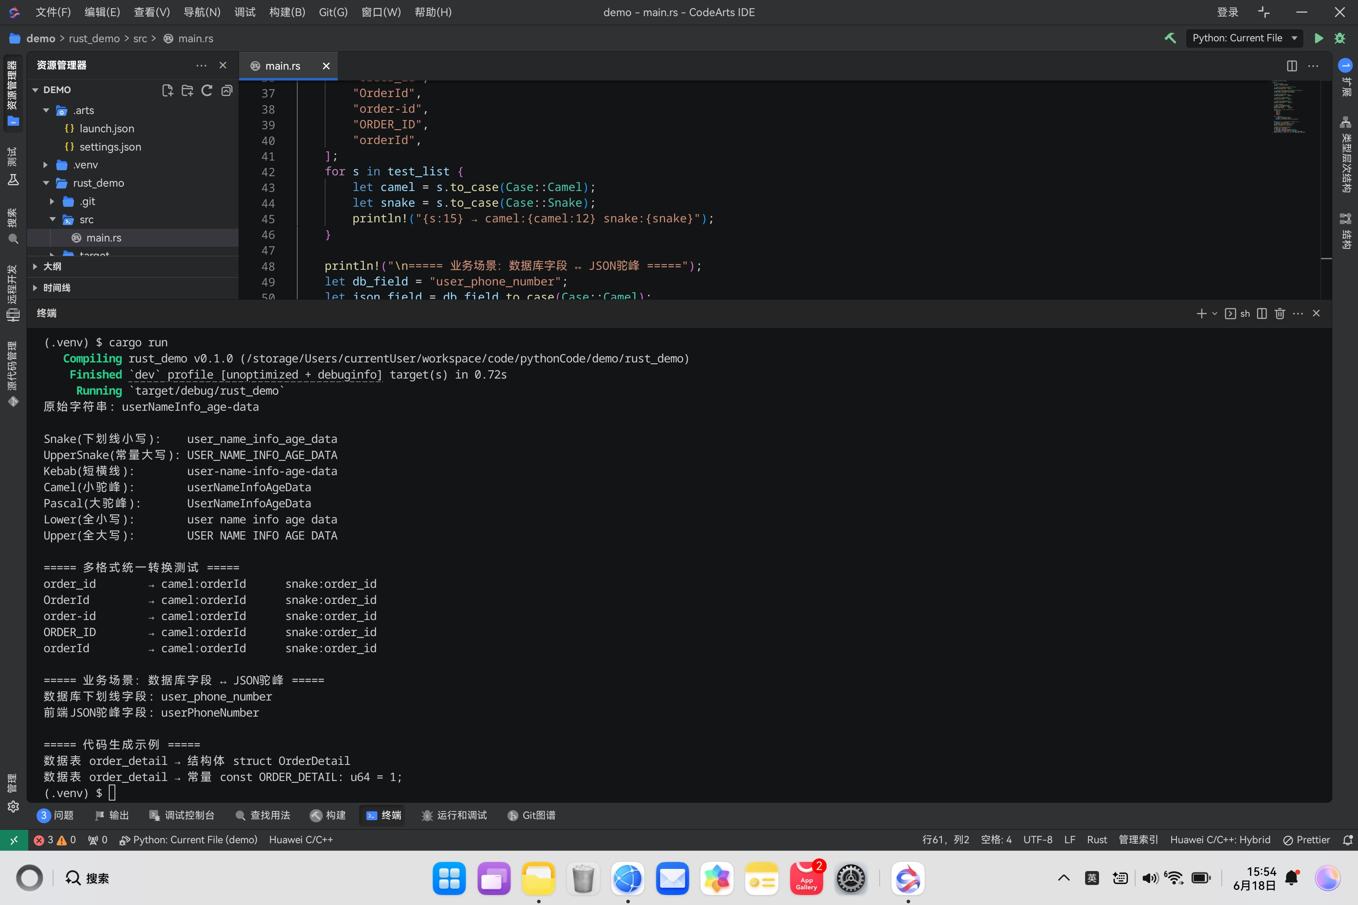Open the run configuration dropdown
The width and height of the screenshot is (1358, 905).
point(1244,38)
